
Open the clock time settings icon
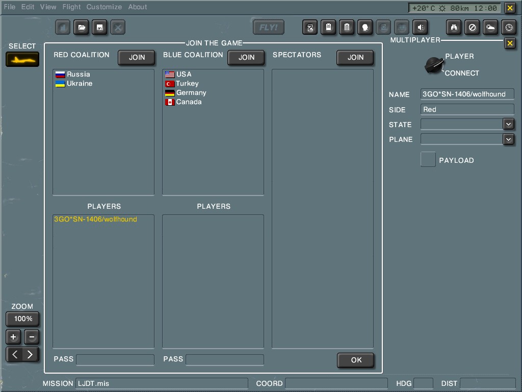(509, 28)
